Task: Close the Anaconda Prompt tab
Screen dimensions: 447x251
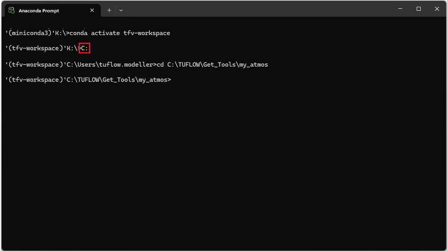Action: coord(92,10)
